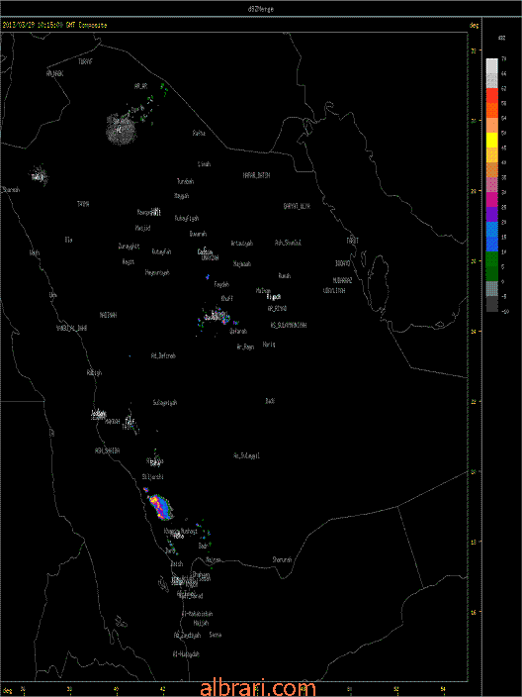522x697 pixels.
Task: Click the large storm cell near Biljurshi
Action: point(161,507)
